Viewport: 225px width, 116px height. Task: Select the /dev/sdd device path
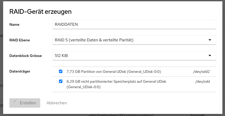[203, 82]
